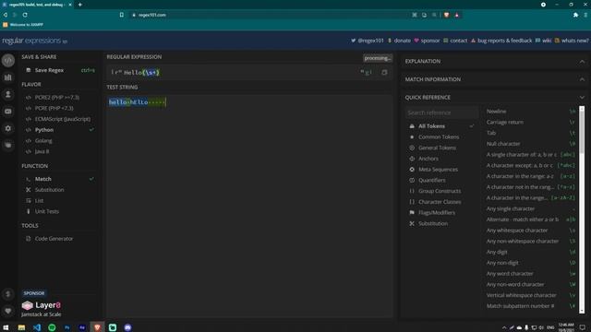
Task: Click the heart sponsor icon in sidebar
Action: coord(8,311)
